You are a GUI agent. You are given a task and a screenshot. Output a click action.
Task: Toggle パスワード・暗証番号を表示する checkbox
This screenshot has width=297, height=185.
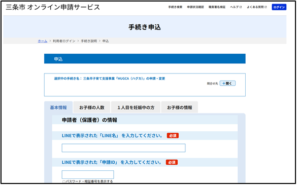64,181
